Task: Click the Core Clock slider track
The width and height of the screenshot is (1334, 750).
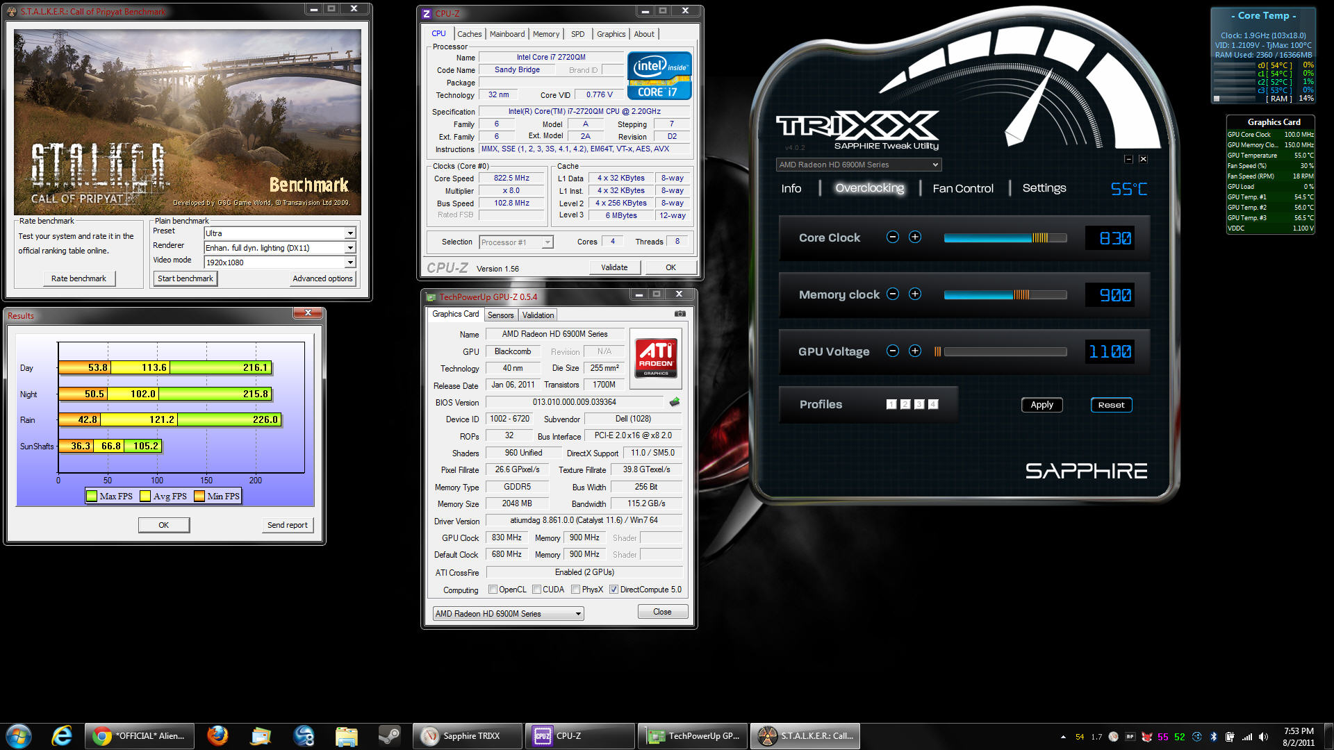Action: [x=1005, y=237]
